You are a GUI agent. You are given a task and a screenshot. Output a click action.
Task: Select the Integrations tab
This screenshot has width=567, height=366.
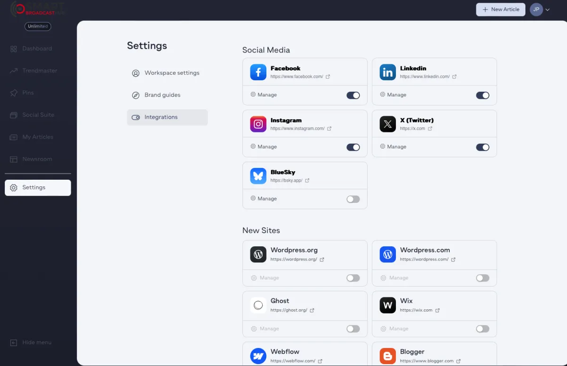(x=167, y=117)
